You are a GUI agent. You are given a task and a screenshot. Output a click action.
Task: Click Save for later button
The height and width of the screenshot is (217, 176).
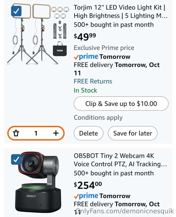click(133, 133)
